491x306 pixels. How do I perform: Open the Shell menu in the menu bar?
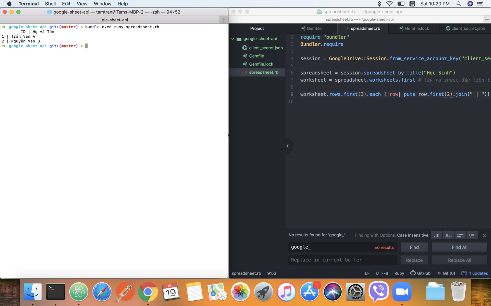[50, 4]
